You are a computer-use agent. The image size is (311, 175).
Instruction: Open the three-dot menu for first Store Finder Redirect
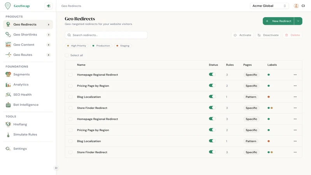pos(295,108)
